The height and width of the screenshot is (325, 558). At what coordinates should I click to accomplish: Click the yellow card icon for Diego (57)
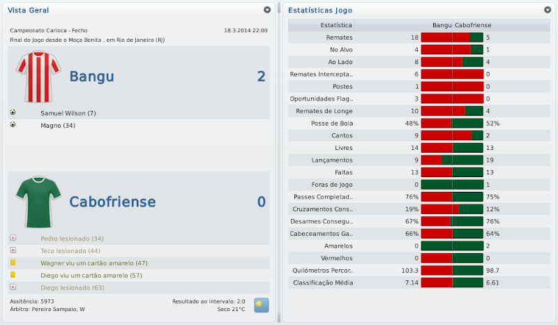(x=13, y=275)
